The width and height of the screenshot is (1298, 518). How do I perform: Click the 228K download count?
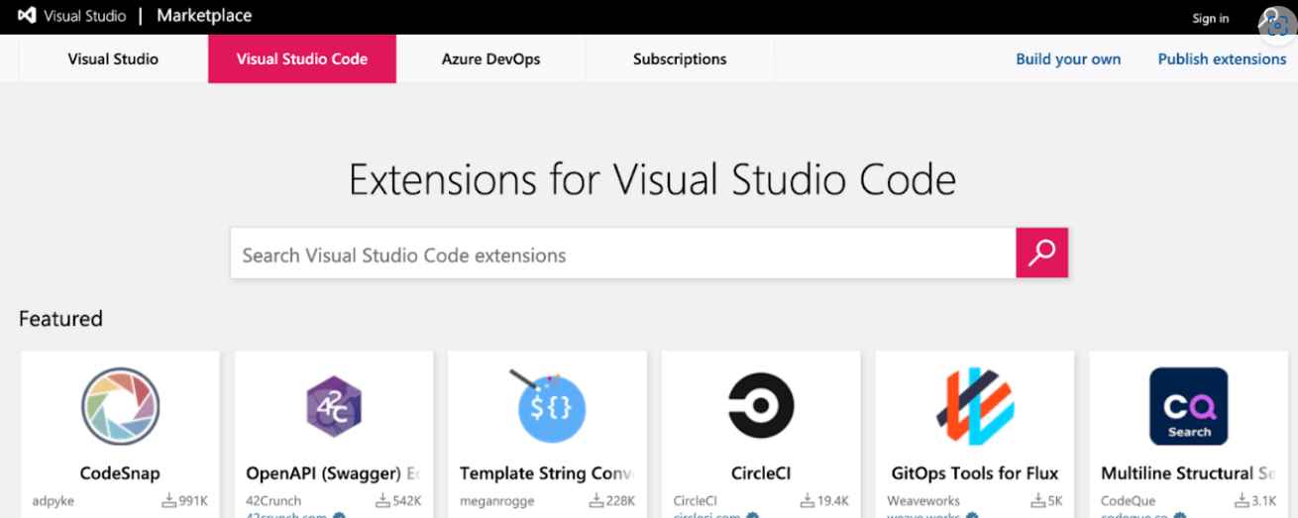click(621, 501)
